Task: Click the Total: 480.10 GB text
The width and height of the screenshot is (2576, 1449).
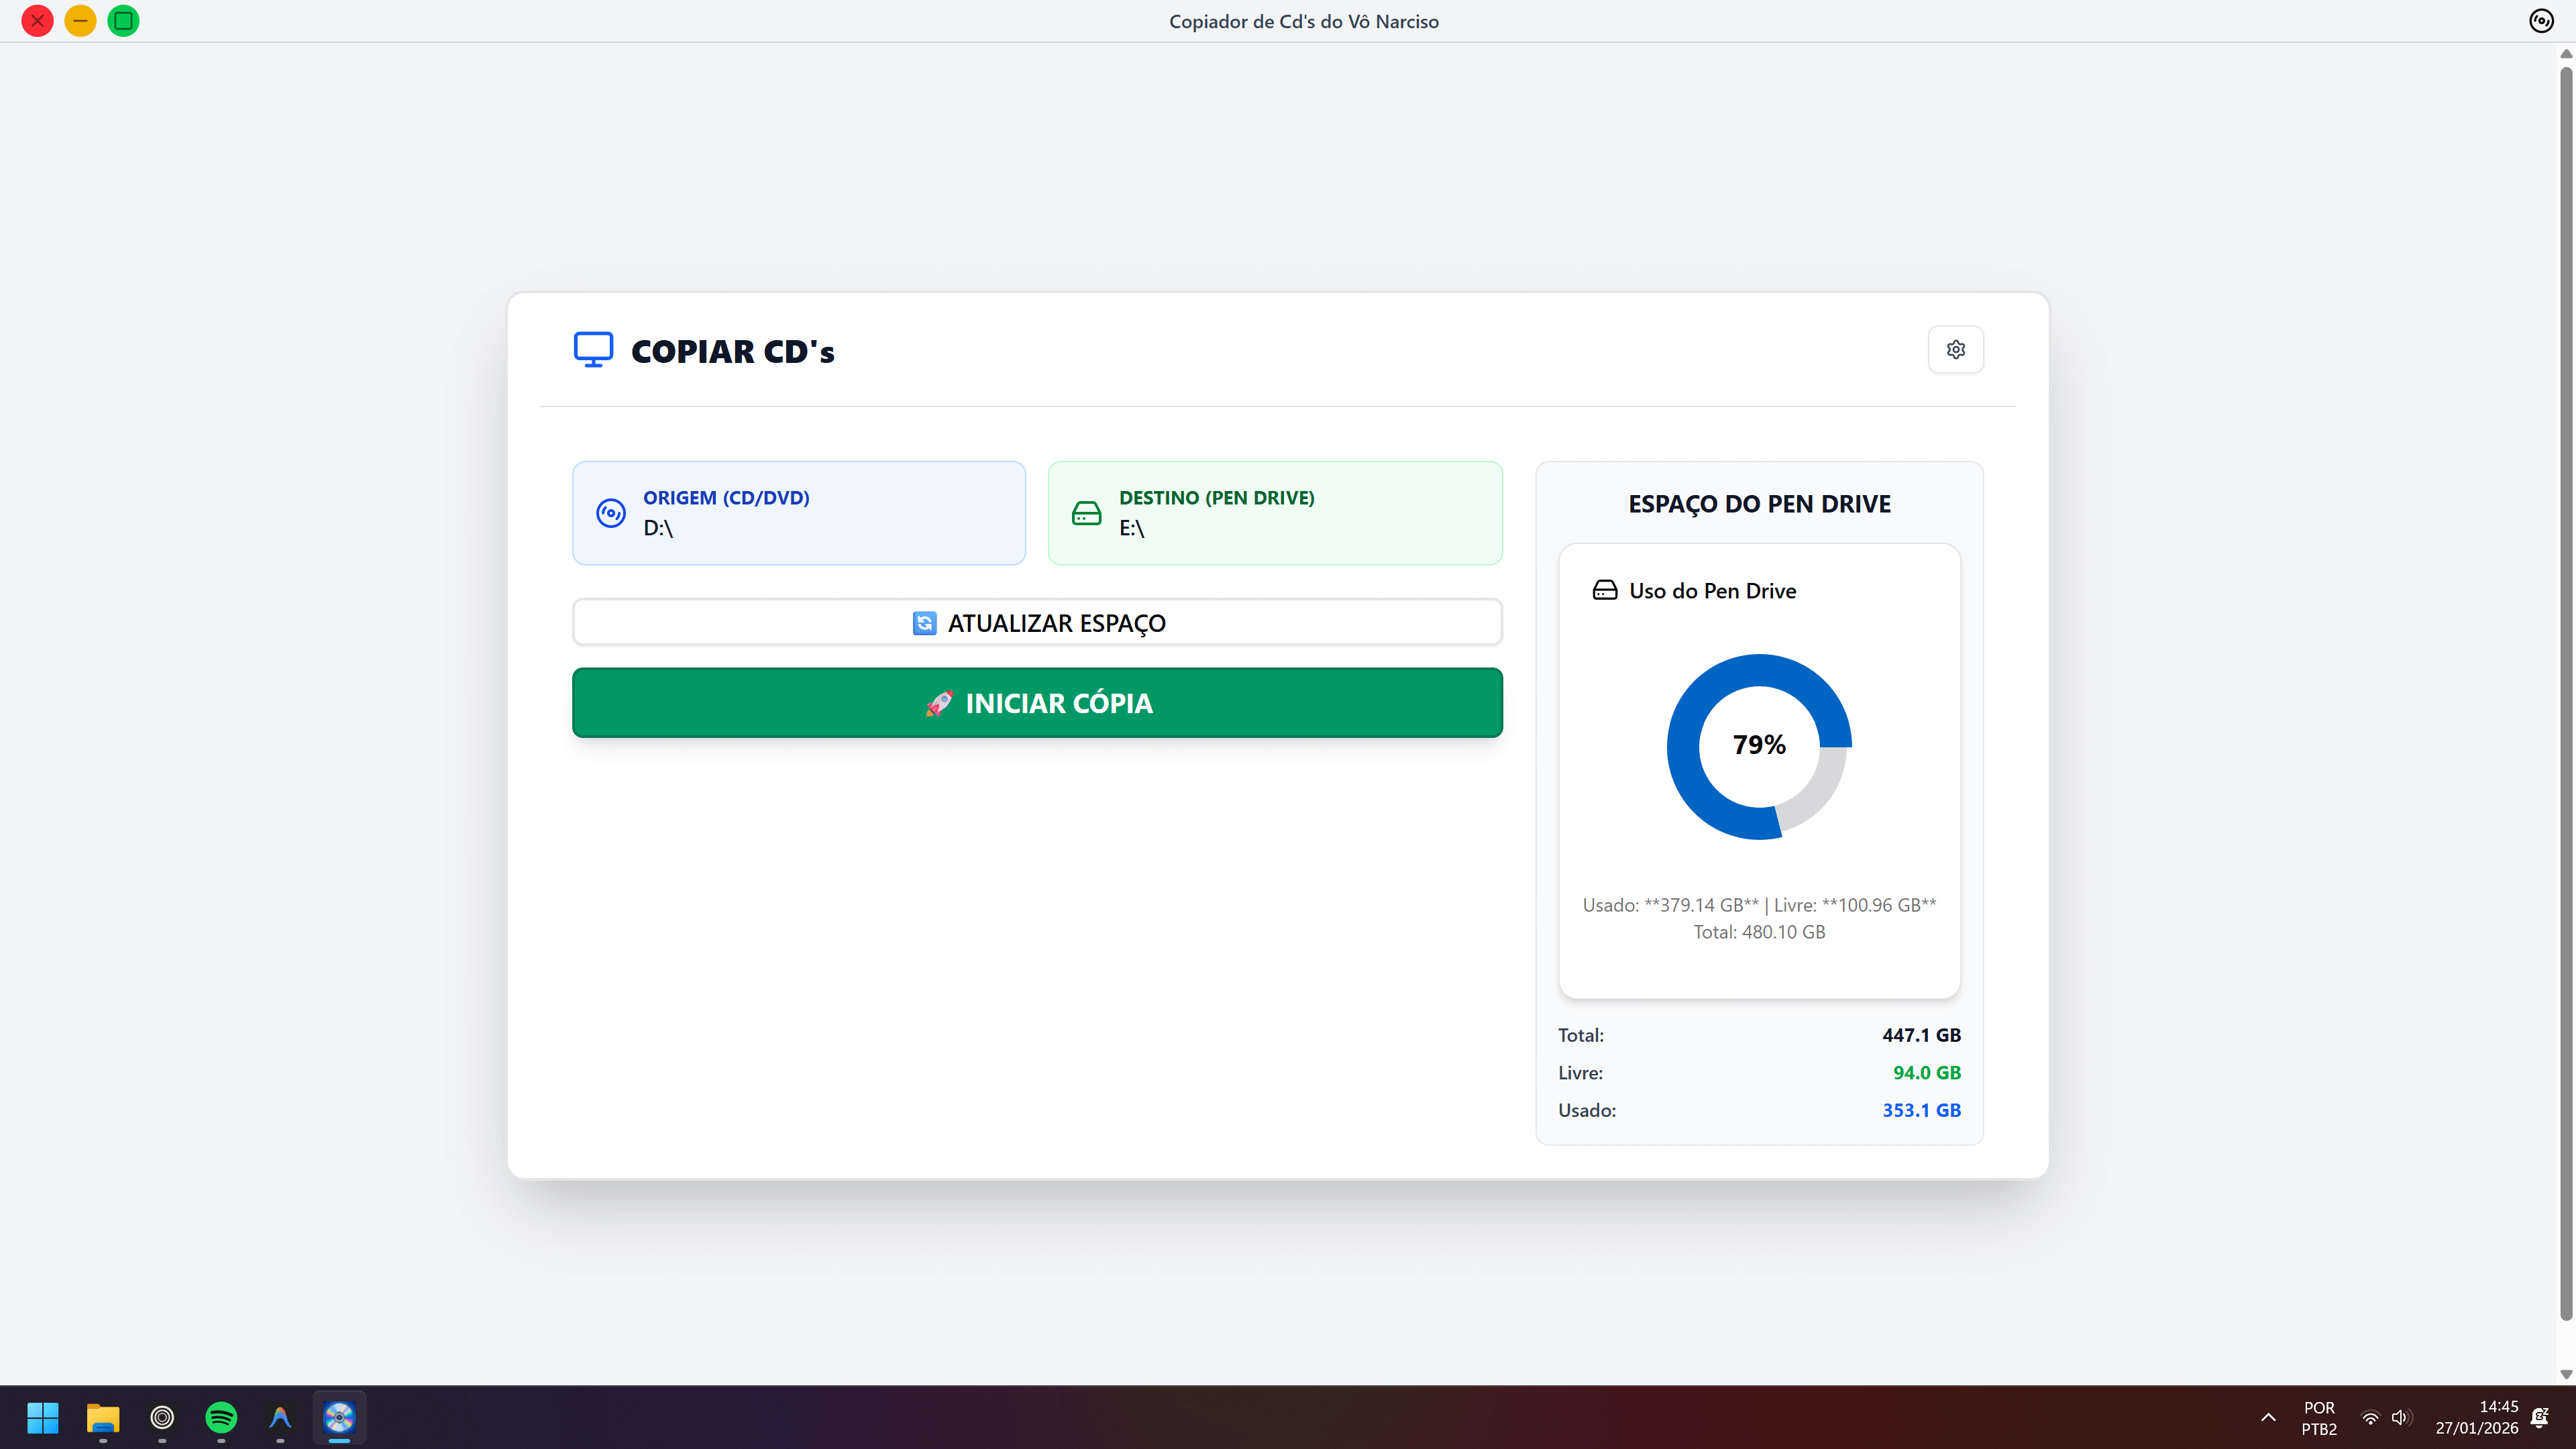Action: (x=1759, y=932)
